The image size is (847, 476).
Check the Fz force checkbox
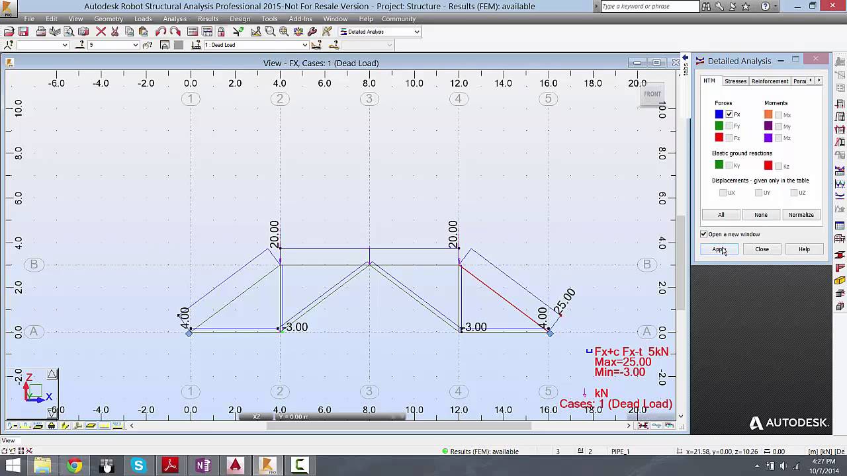pyautogui.click(x=729, y=138)
